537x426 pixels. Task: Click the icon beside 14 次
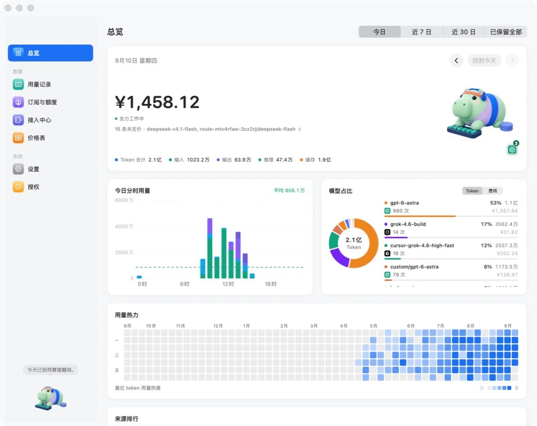click(387, 232)
